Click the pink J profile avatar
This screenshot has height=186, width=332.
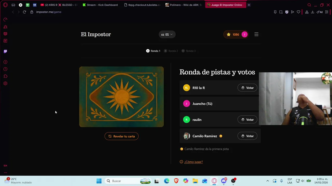[244, 34]
